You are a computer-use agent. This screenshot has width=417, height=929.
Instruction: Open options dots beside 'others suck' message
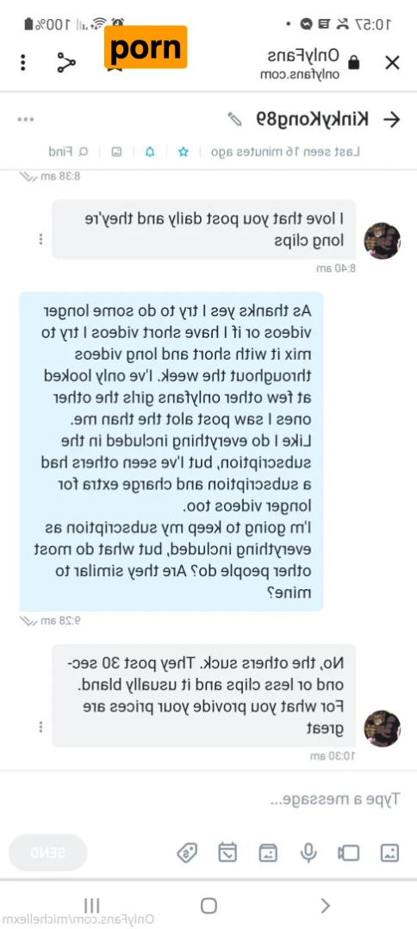click(x=40, y=727)
